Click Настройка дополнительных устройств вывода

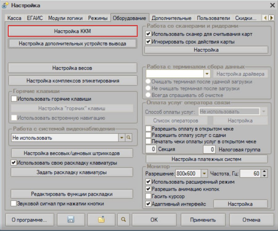pos(73,44)
